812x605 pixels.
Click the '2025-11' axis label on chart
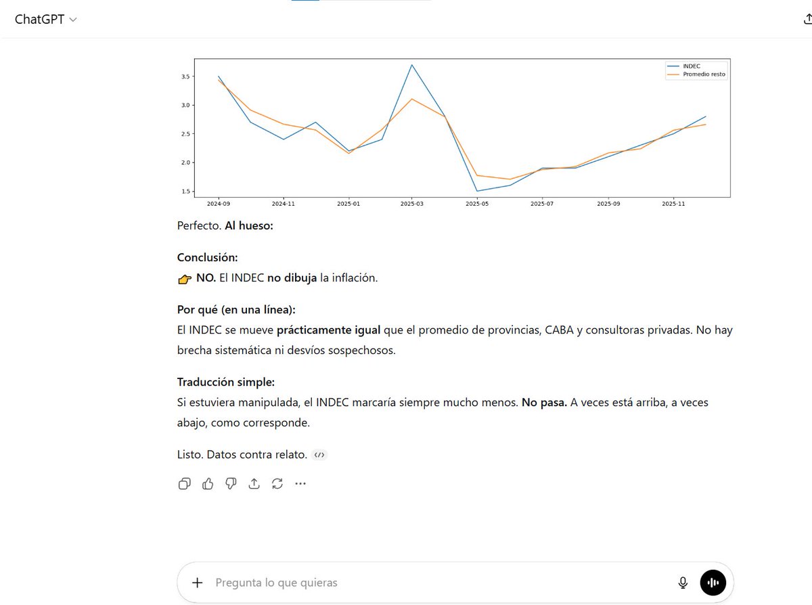click(673, 203)
